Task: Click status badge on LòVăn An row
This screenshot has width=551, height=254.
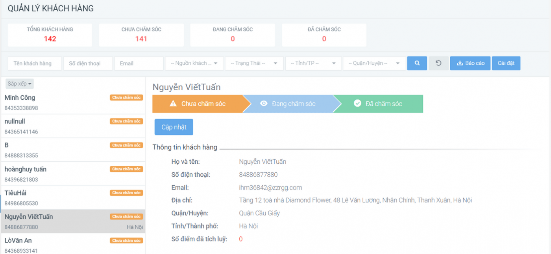Action: coord(126,241)
